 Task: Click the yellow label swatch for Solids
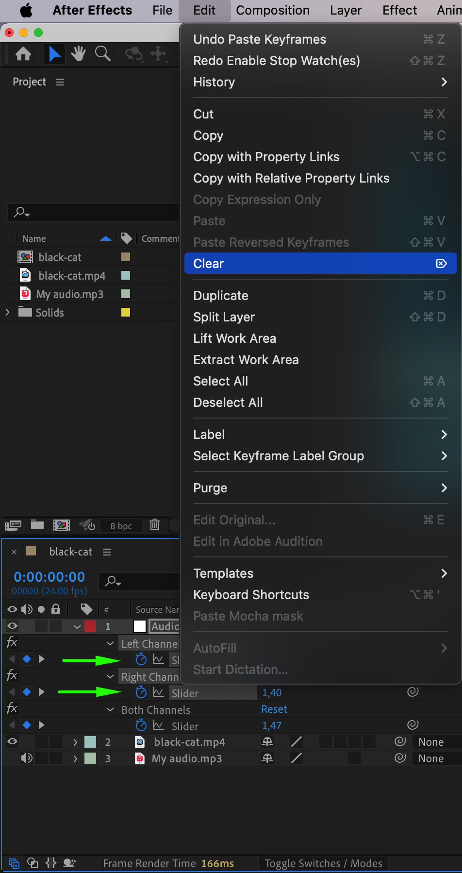point(126,312)
